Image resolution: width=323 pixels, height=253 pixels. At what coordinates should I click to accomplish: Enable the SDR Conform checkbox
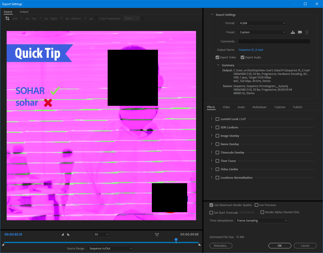point(217,127)
